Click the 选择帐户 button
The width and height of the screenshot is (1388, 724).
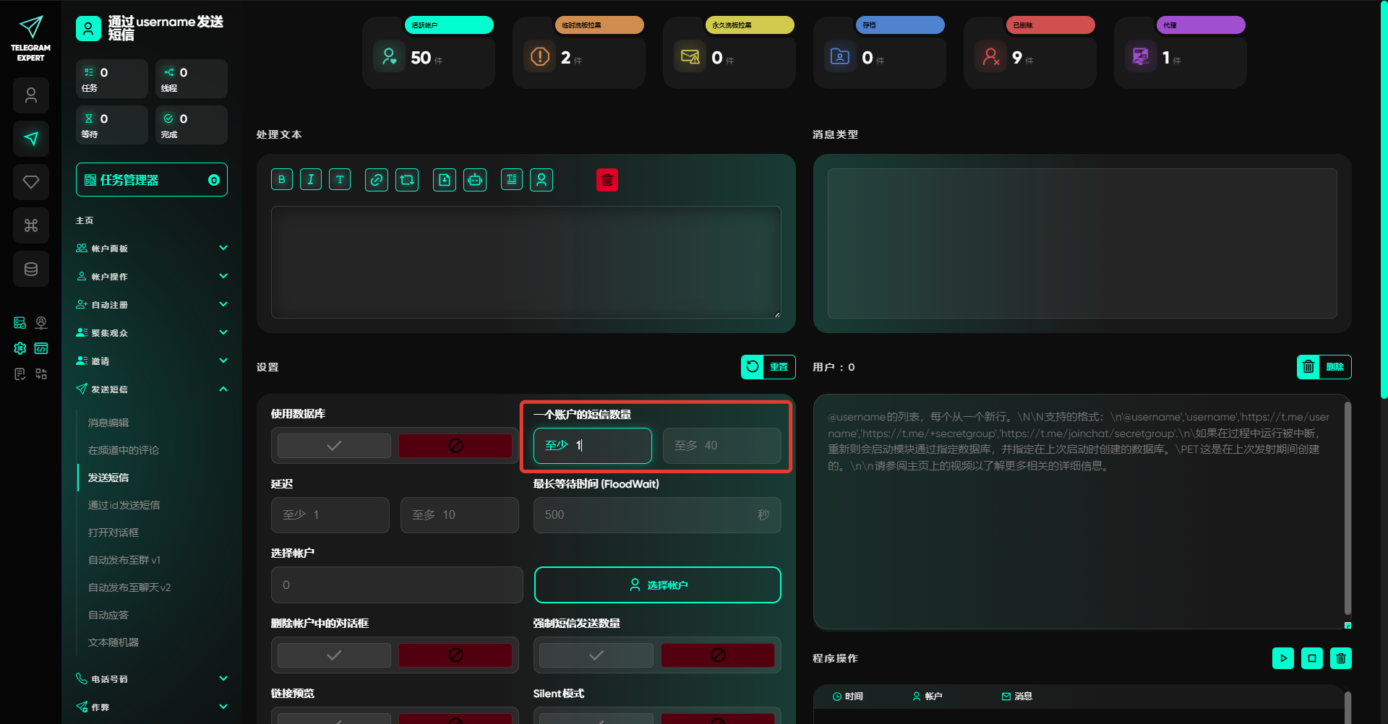pos(658,585)
